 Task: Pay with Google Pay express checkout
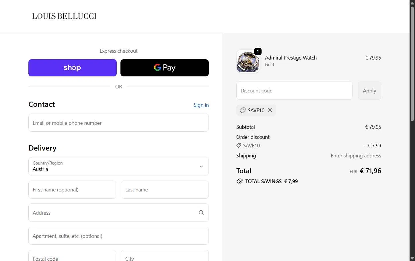(x=165, y=68)
